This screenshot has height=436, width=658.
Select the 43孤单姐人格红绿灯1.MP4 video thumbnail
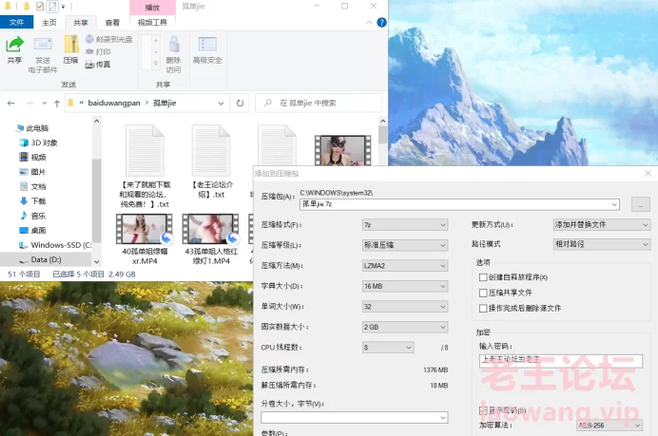coord(211,229)
